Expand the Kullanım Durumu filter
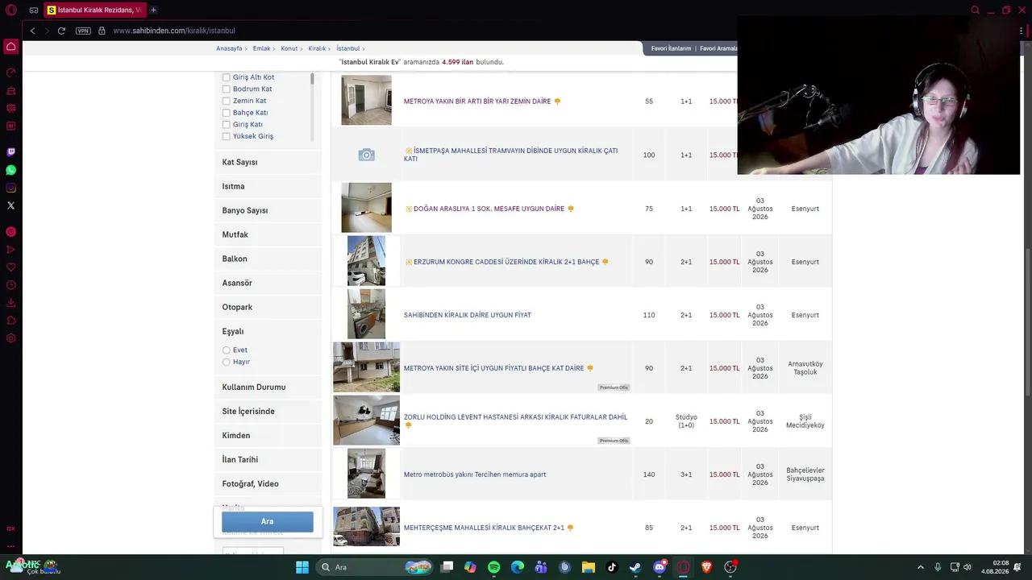The image size is (1032, 580). [x=268, y=387]
